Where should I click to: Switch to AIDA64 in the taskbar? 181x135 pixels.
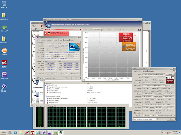33,132
